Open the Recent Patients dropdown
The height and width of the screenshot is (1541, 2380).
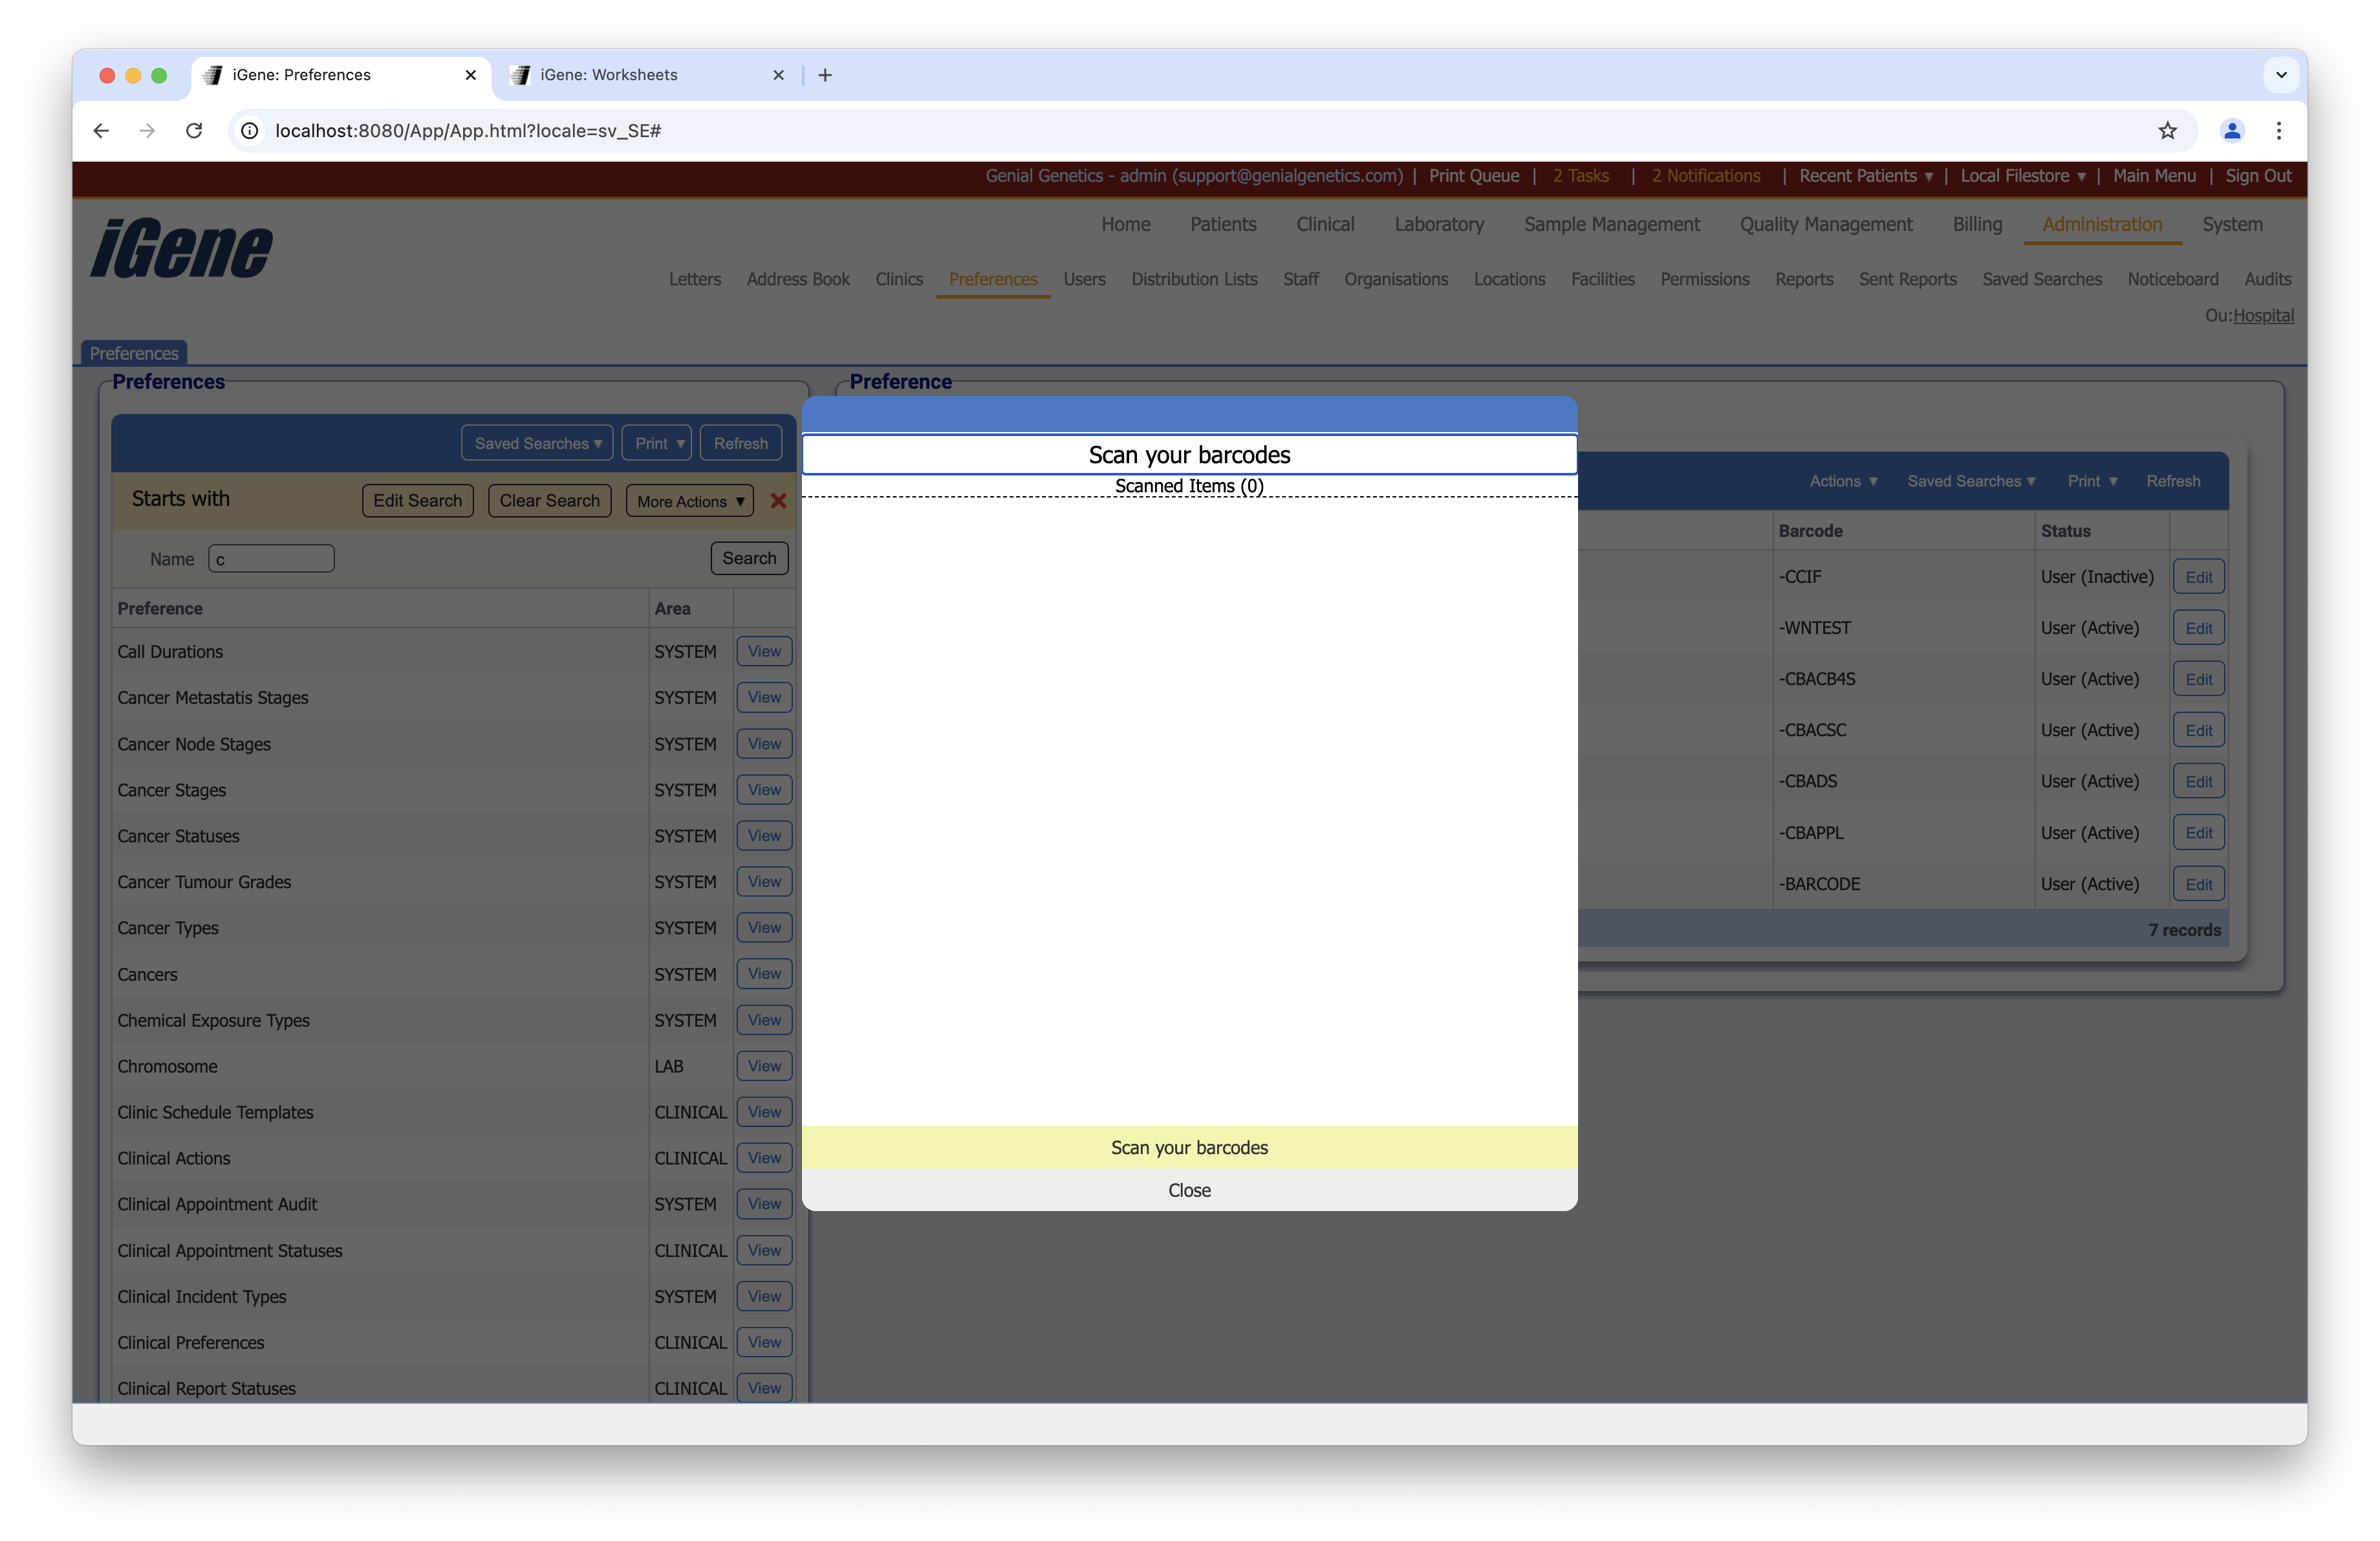(x=1864, y=176)
